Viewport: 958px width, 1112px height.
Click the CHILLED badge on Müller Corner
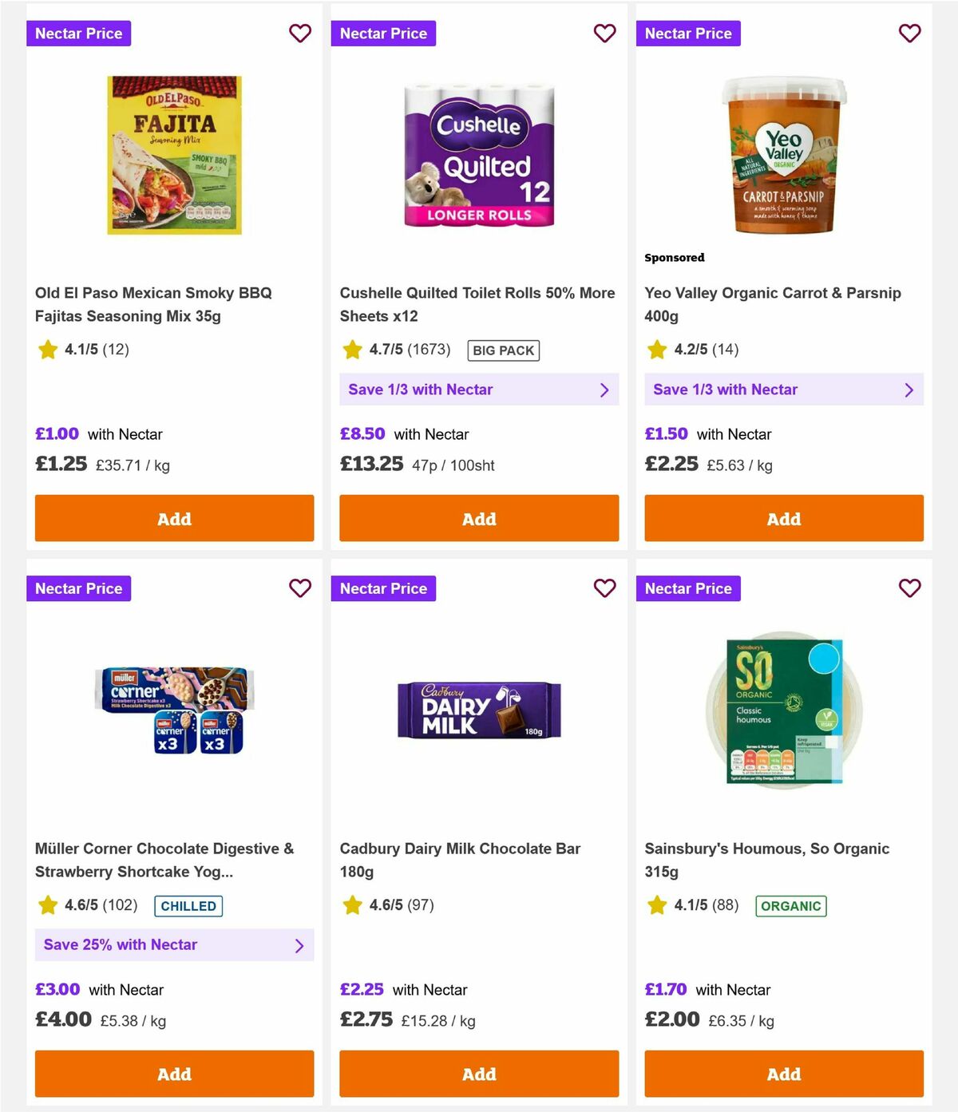point(188,906)
